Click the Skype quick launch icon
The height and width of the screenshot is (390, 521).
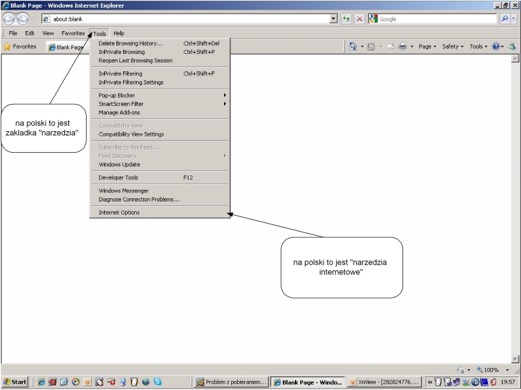(x=158, y=382)
